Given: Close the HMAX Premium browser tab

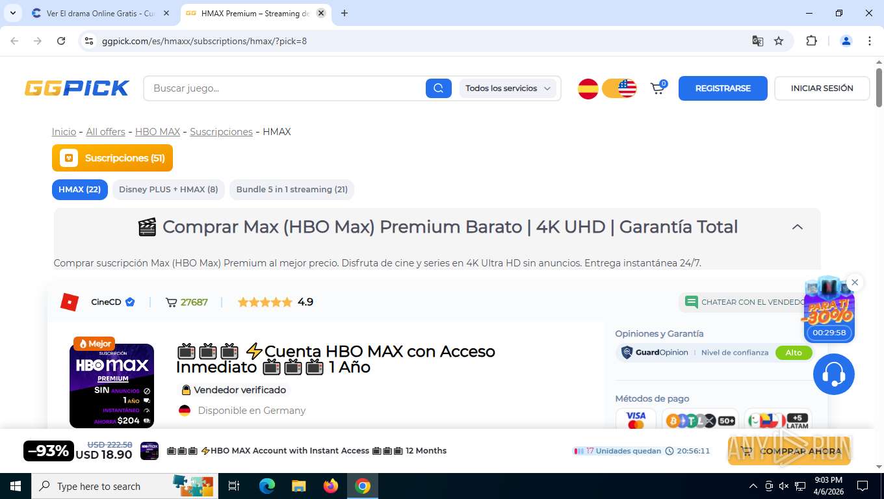Looking at the screenshot, I should click(x=322, y=13).
